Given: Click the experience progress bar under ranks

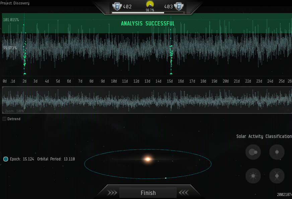Looking at the screenshot, I should pyautogui.click(x=148, y=13).
